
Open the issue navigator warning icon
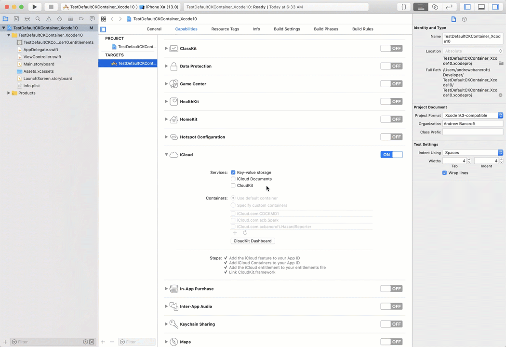(49, 19)
